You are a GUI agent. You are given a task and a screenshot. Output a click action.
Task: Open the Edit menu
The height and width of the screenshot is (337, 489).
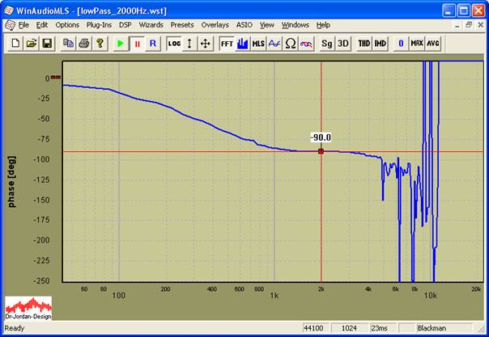[x=42, y=25]
